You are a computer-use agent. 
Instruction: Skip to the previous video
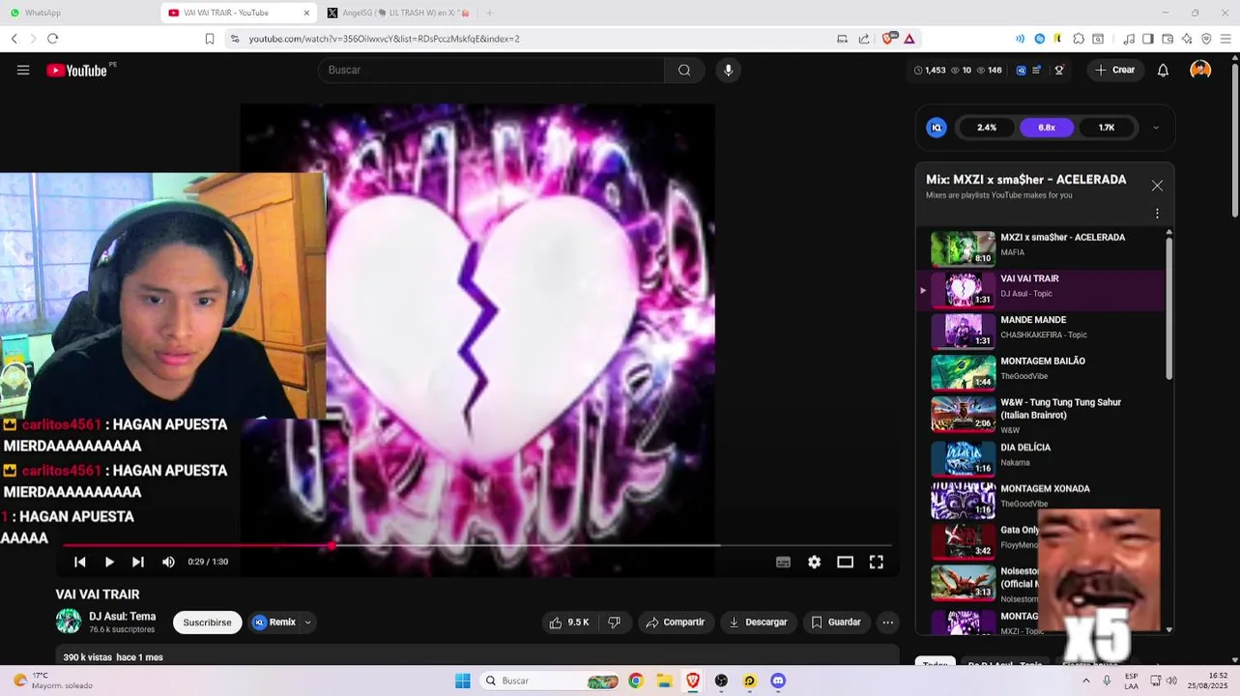click(x=80, y=562)
